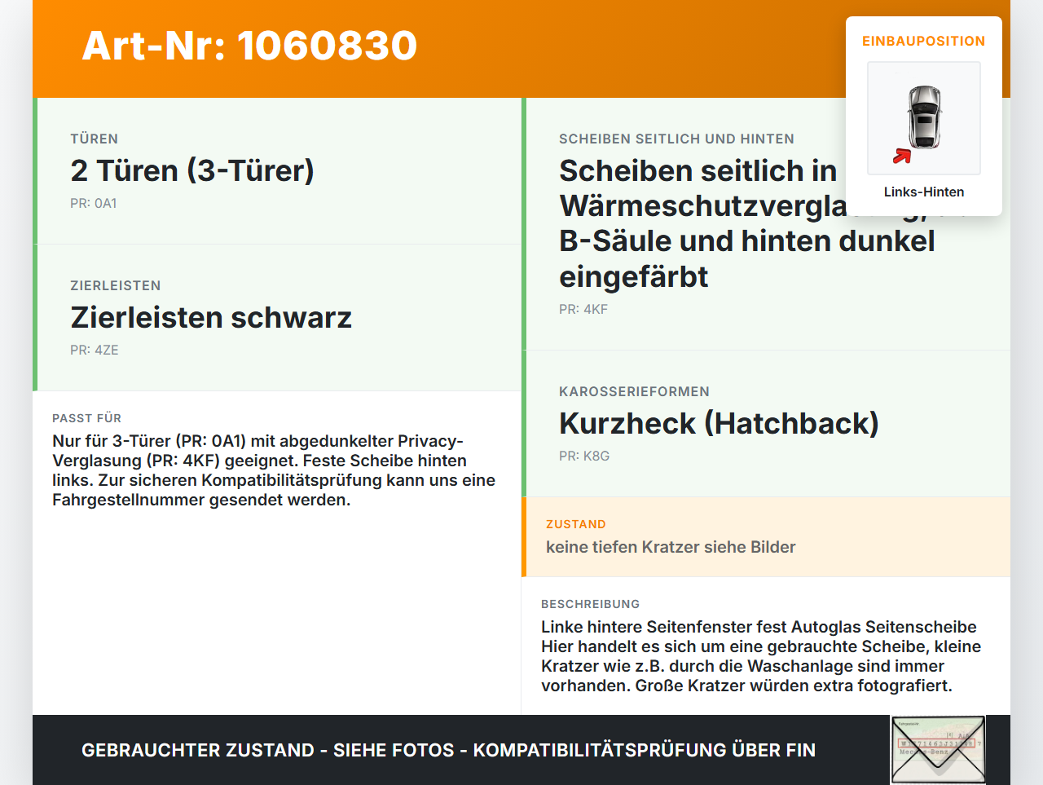Select the Art-Nr: 1060830 heading
The image size is (1043, 785).
249,46
